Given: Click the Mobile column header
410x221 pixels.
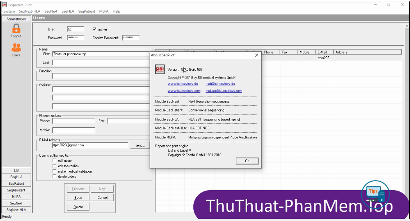Looking at the screenshot, I should click(x=307, y=52).
